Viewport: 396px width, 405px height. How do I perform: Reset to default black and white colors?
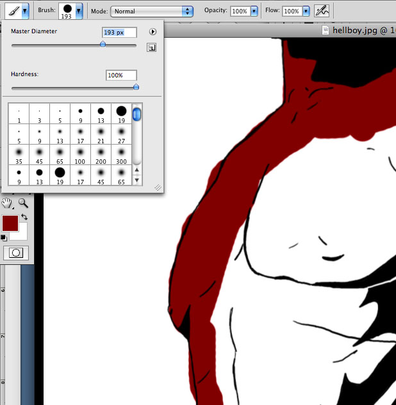(4, 237)
